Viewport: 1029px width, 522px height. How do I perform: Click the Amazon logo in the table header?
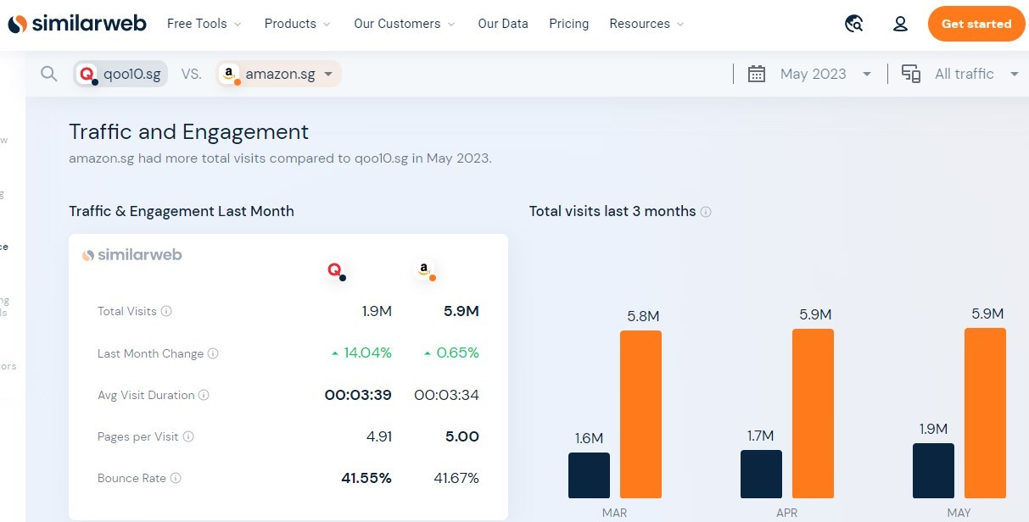427,271
